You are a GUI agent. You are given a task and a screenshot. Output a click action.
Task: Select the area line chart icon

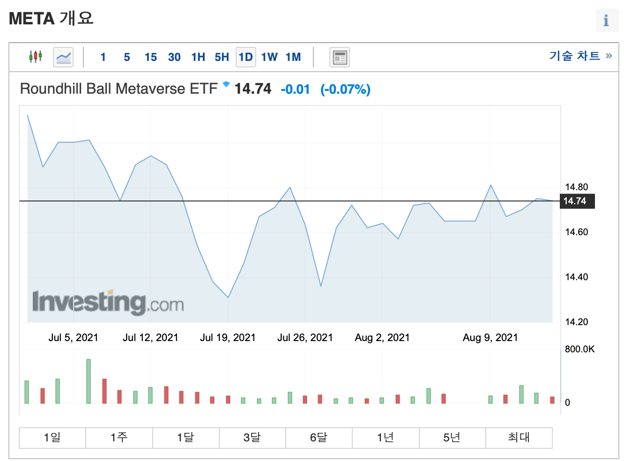(63, 57)
